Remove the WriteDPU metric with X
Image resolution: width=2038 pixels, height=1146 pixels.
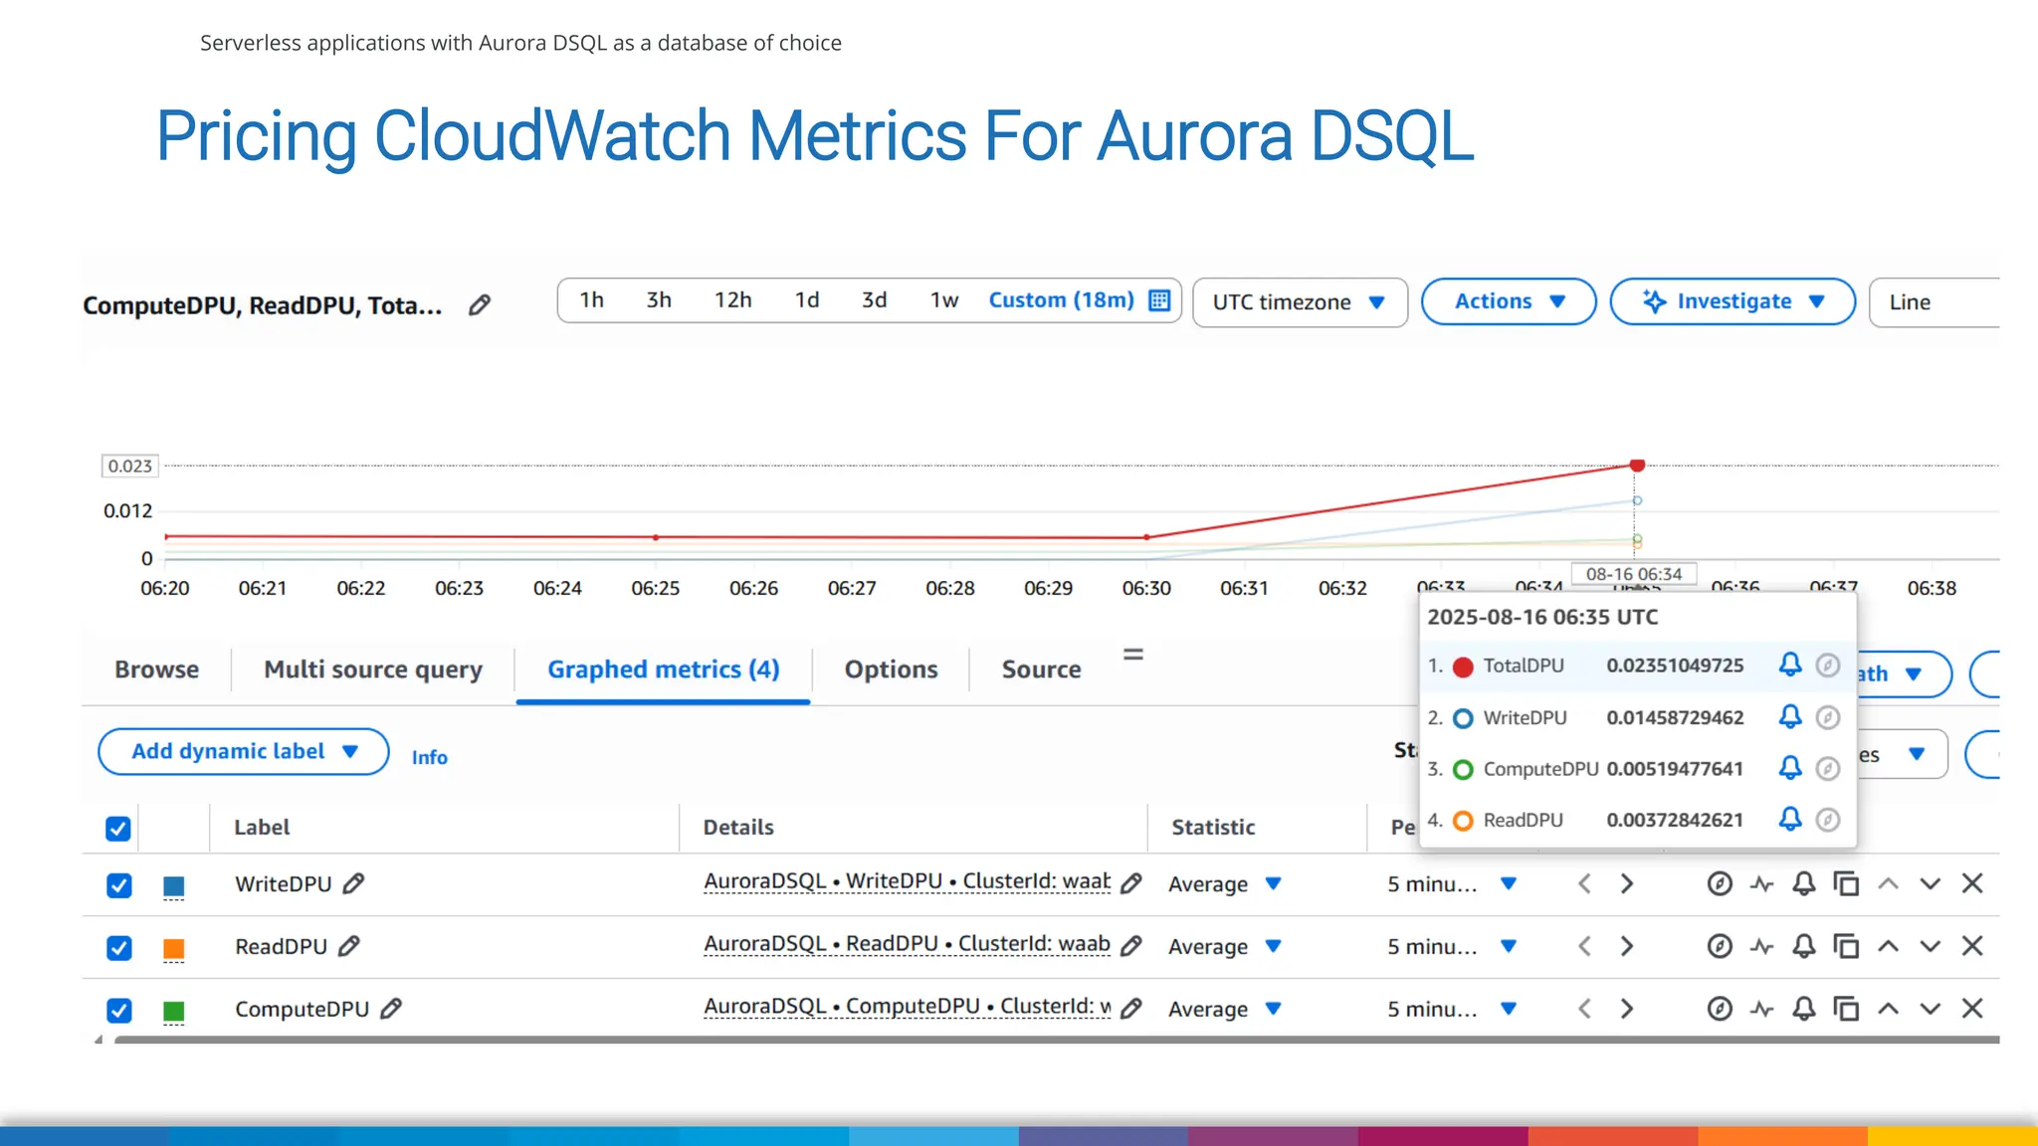click(x=1972, y=883)
